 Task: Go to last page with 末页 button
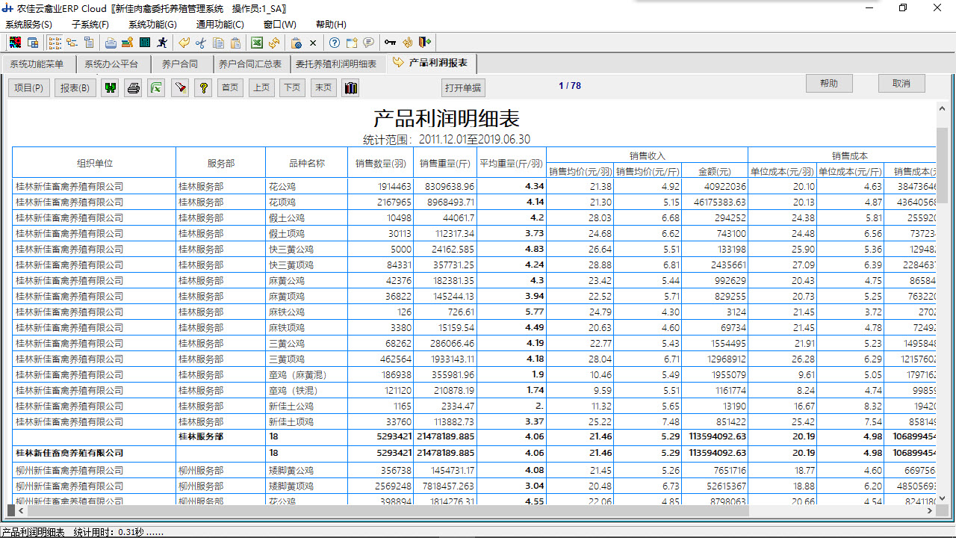[x=323, y=87]
